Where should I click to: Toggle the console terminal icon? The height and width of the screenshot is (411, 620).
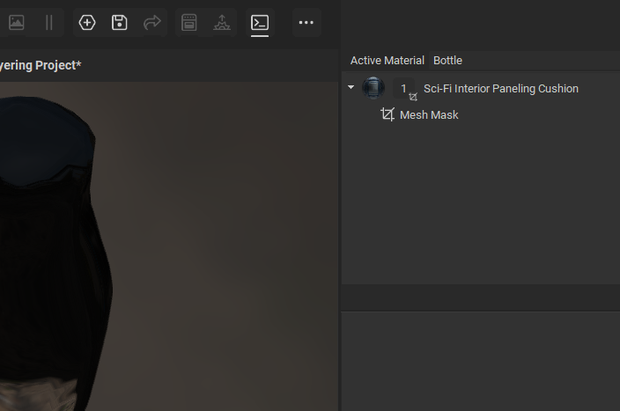(260, 23)
